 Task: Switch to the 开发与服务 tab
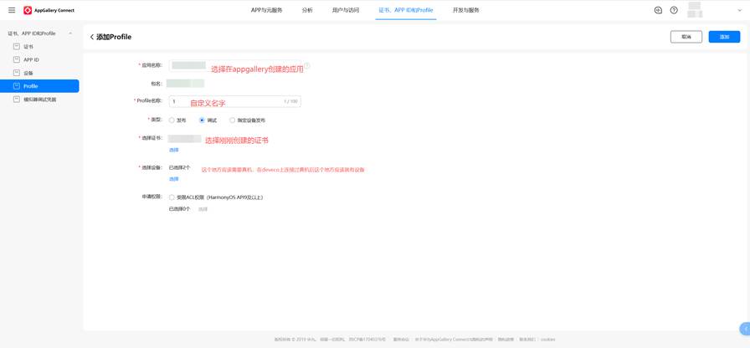[466, 10]
